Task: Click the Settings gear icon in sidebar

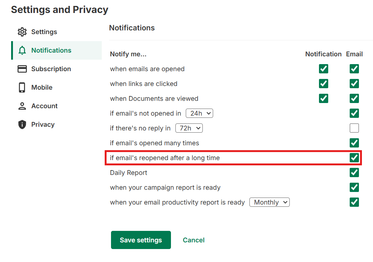Action: click(x=22, y=32)
